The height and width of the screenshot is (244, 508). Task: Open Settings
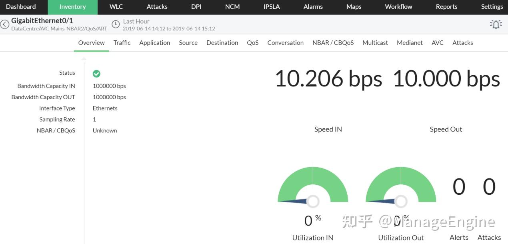coord(492,6)
